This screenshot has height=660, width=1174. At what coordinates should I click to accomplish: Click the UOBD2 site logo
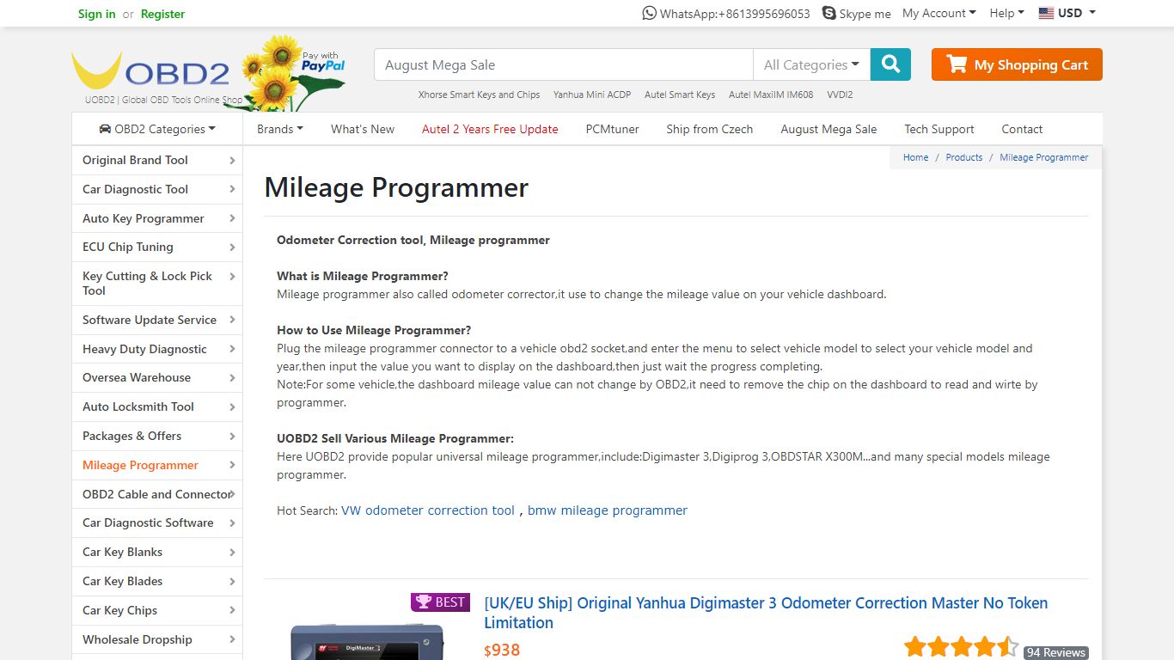(x=157, y=77)
